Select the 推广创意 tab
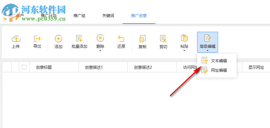The height and width of the screenshot is (128, 270). tap(139, 16)
